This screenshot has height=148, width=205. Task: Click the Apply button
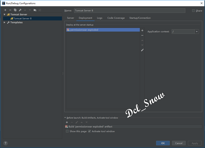[195, 143]
